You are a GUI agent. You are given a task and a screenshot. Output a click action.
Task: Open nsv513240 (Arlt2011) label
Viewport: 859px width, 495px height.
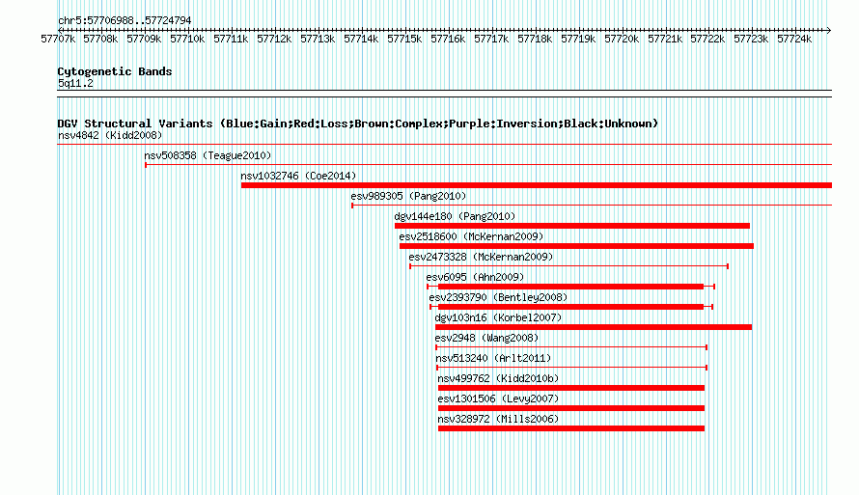pyautogui.click(x=493, y=358)
